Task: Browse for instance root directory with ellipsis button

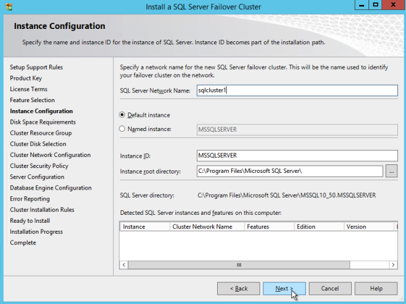Action: [x=391, y=172]
